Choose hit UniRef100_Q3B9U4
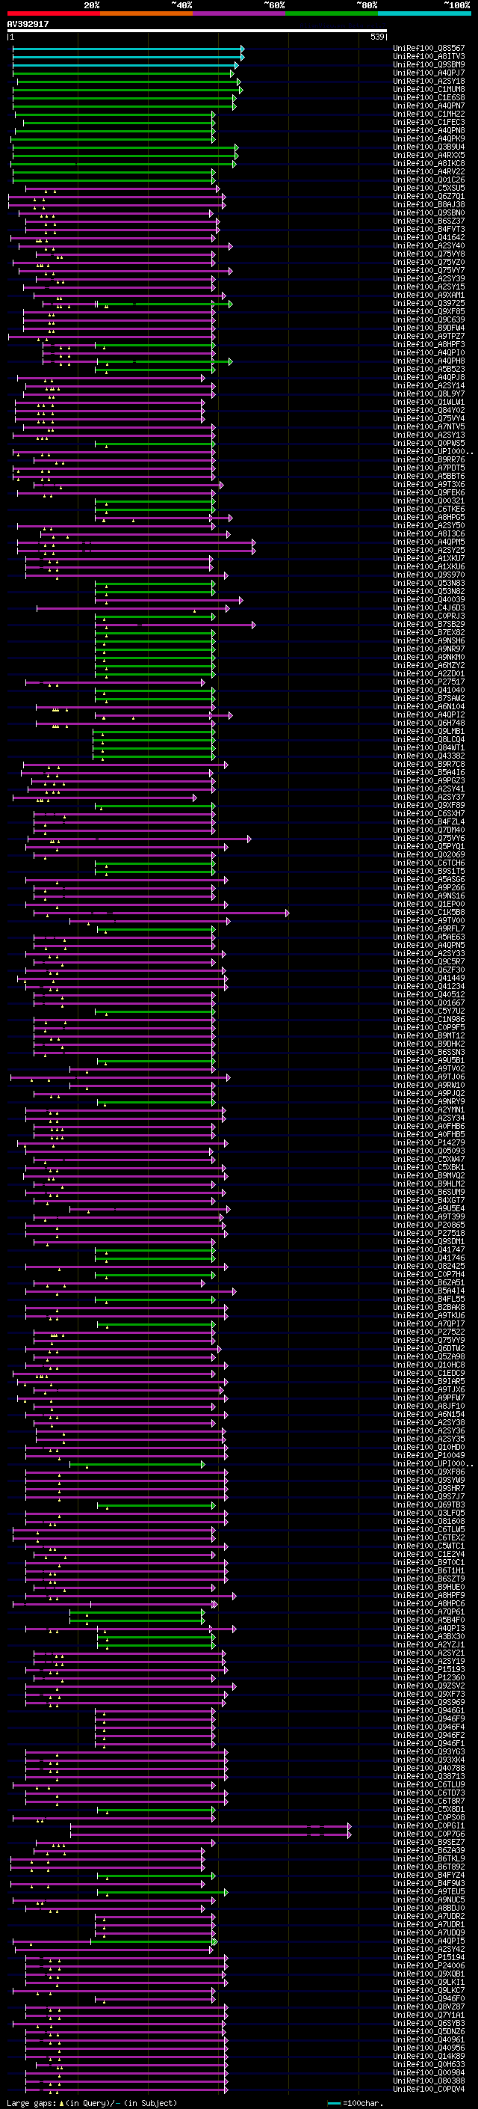The width and height of the screenshot is (478, 2109). tap(429, 147)
